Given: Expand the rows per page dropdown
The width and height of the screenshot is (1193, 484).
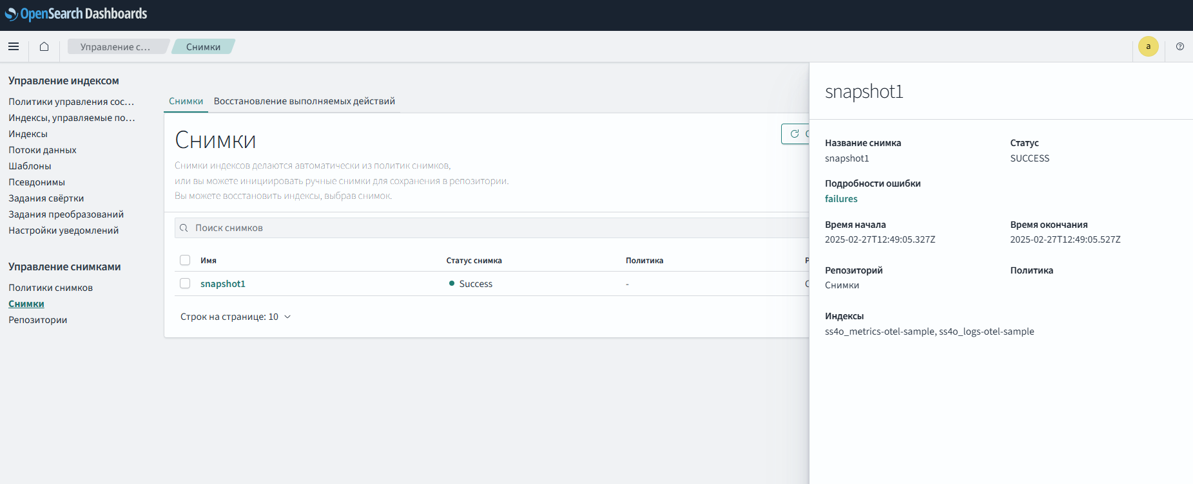Looking at the screenshot, I should pos(236,317).
